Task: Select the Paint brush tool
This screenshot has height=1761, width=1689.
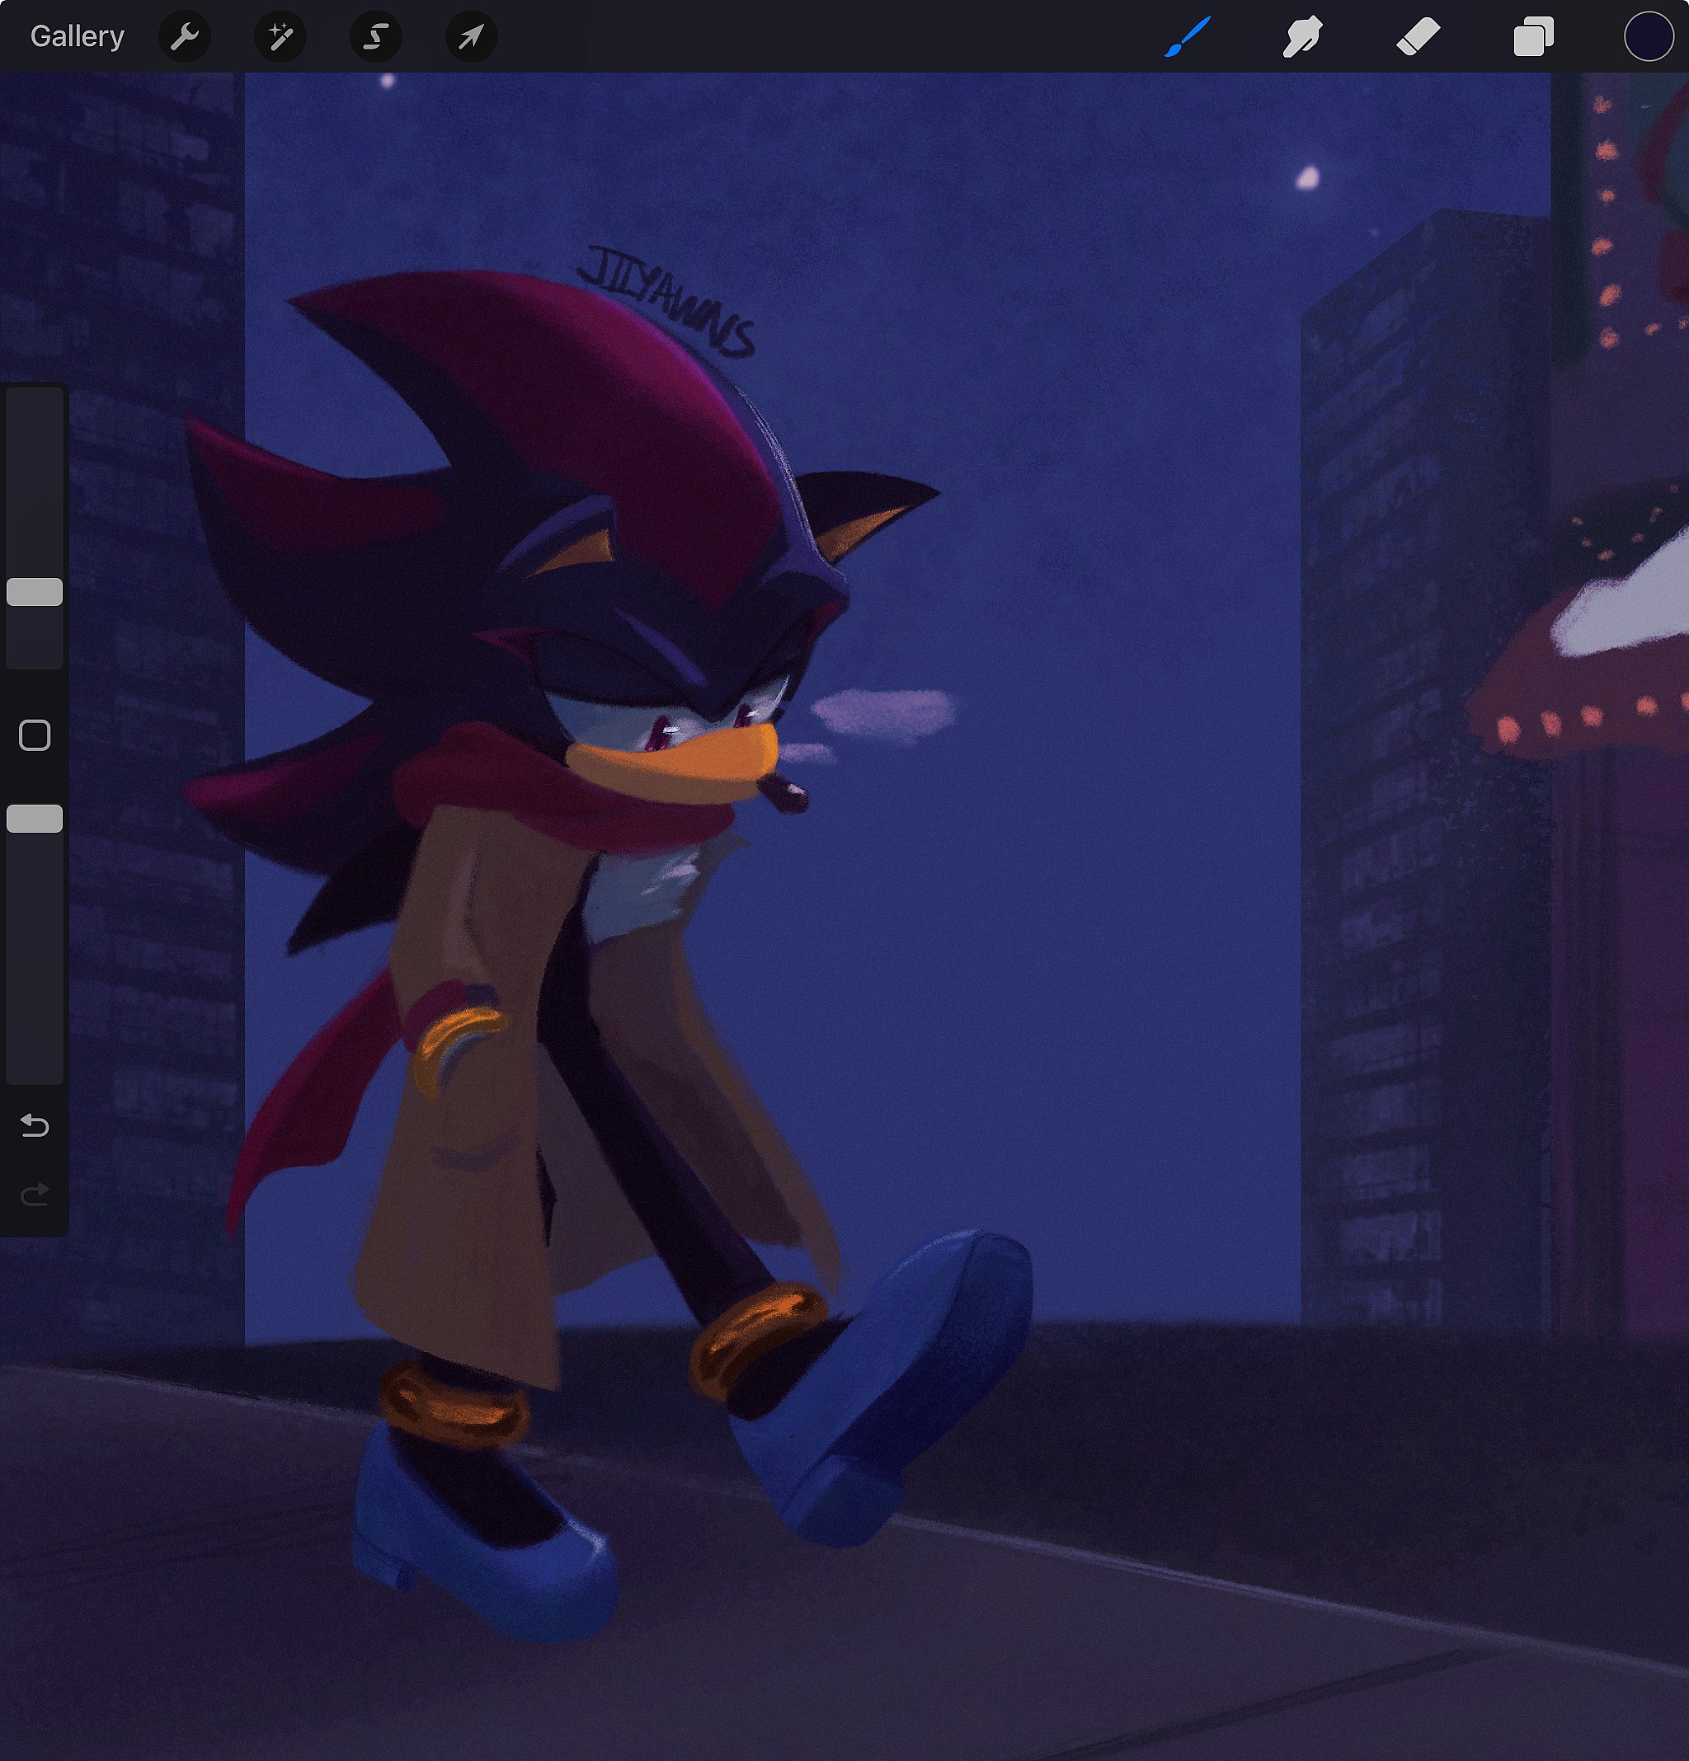Action: coord(1188,37)
